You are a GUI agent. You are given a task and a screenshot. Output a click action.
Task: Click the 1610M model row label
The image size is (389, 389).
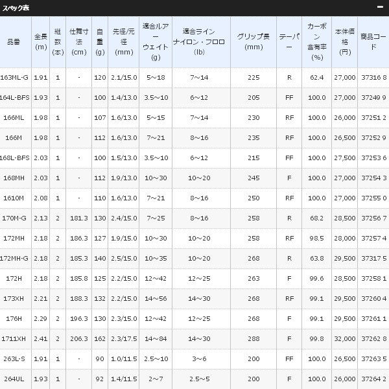coord(14,198)
